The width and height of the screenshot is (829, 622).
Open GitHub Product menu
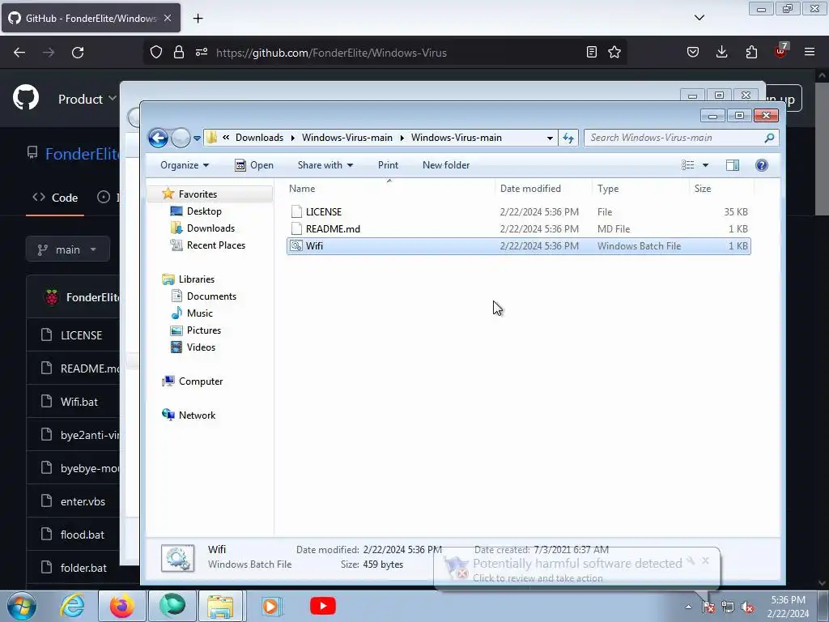87,99
